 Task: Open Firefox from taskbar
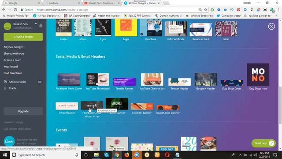click(126, 155)
